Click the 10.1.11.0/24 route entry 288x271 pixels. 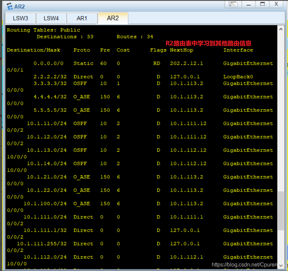point(47,123)
